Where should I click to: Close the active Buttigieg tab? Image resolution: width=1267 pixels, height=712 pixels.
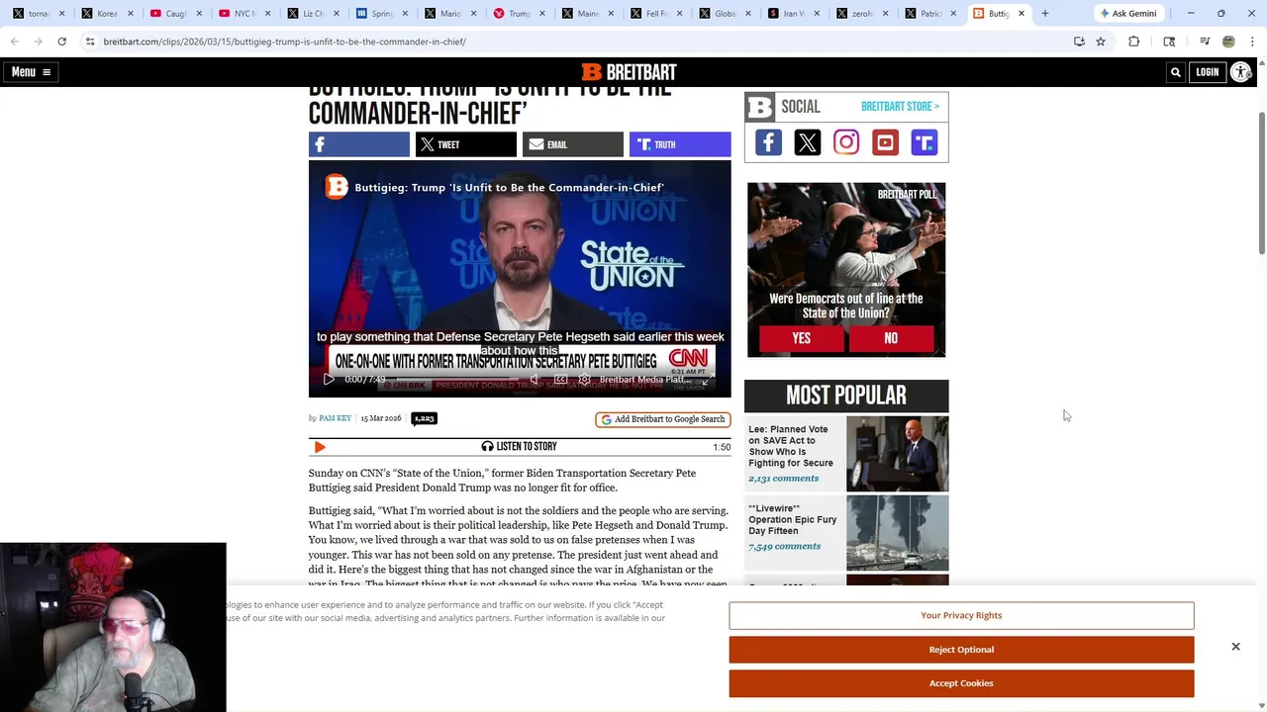[x=1022, y=14]
